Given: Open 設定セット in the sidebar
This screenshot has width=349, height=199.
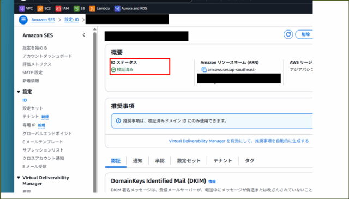Looking at the screenshot, I should pos(33,108).
